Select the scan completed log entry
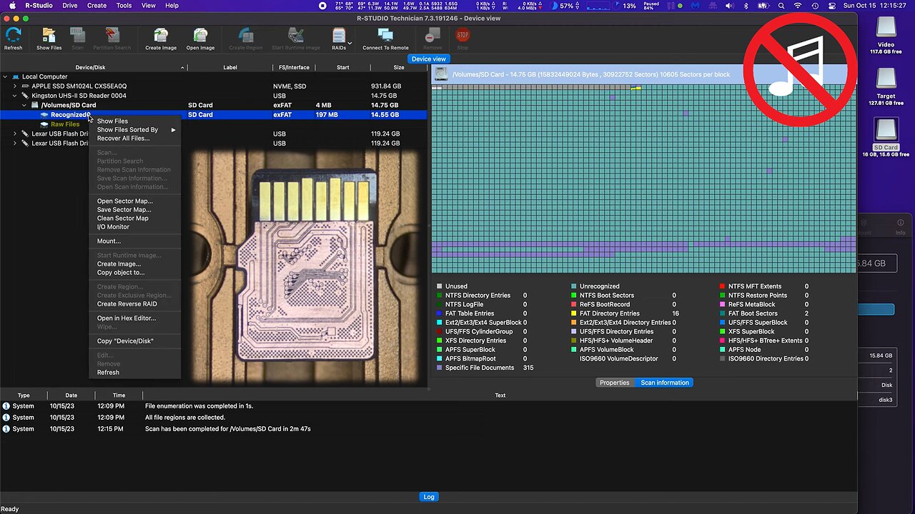The image size is (915, 514). [428, 429]
